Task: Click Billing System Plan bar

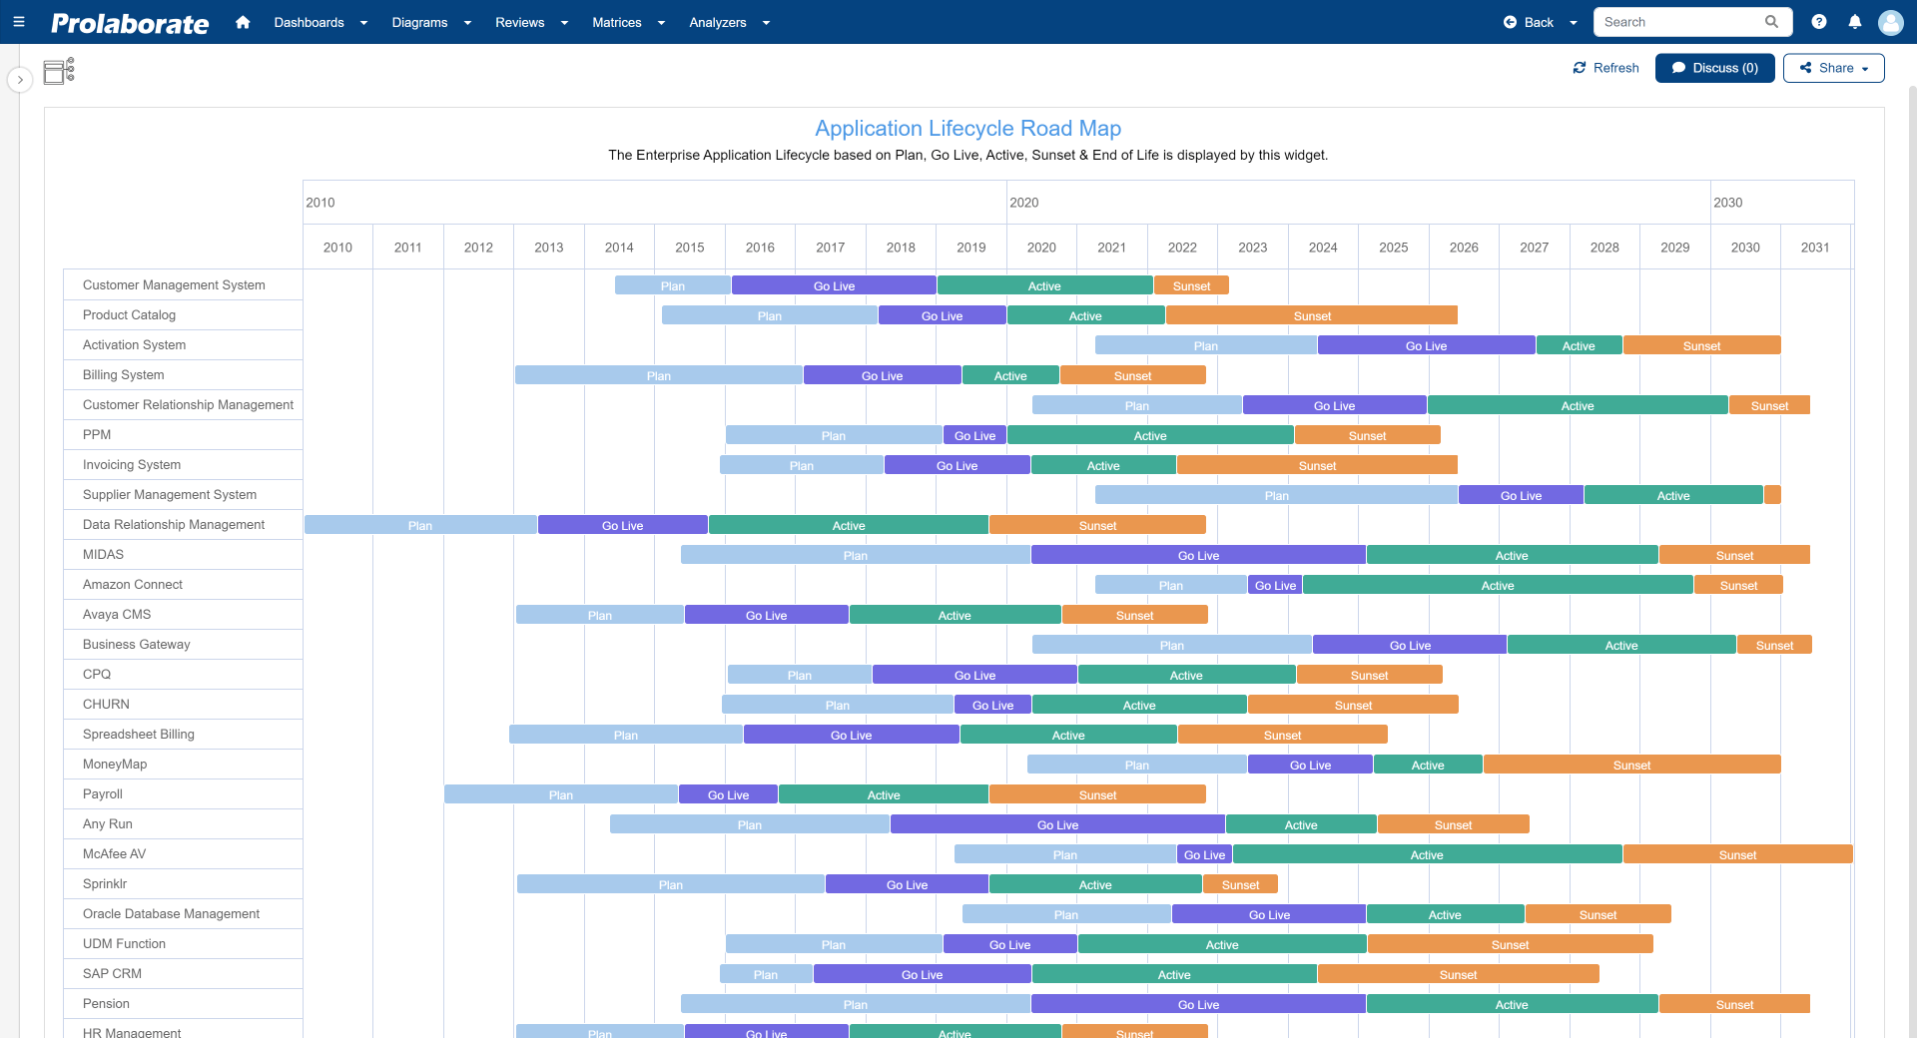Action: point(659,375)
